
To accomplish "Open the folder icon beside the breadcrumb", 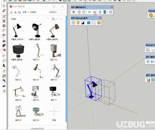I will (19, 12).
